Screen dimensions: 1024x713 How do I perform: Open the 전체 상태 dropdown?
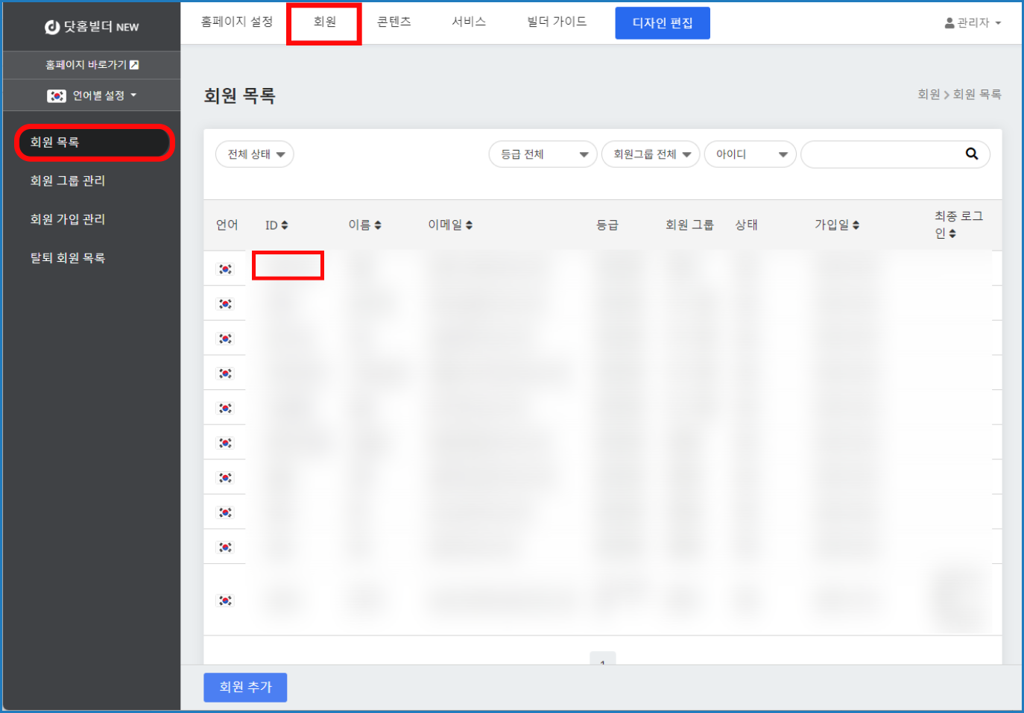[255, 154]
